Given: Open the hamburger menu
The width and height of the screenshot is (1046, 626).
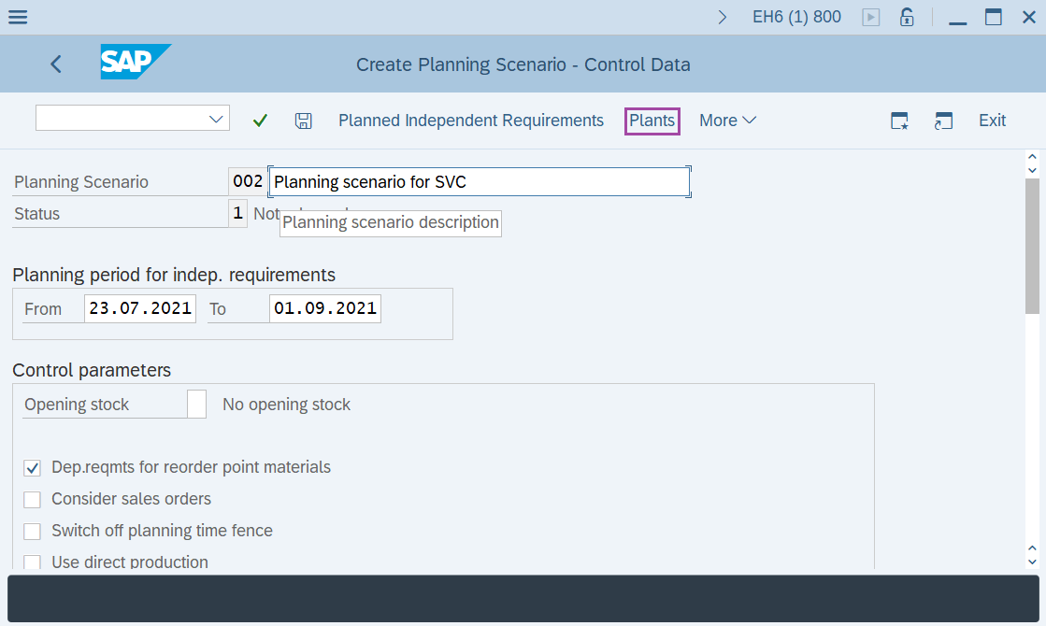Looking at the screenshot, I should pos(17,16).
